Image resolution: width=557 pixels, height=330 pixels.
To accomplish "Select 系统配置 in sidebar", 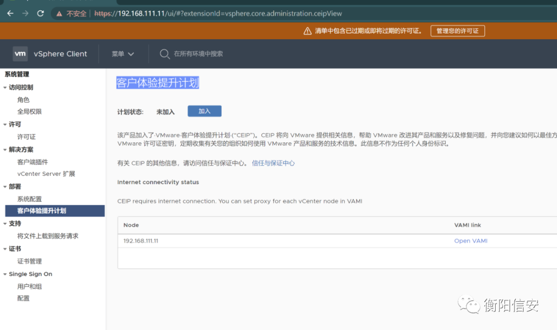I will click(x=29, y=199).
